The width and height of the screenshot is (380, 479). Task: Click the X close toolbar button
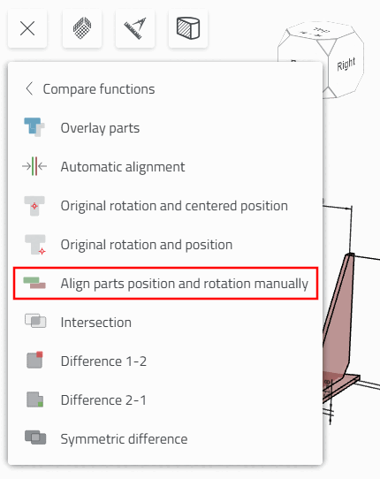(x=27, y=28)
